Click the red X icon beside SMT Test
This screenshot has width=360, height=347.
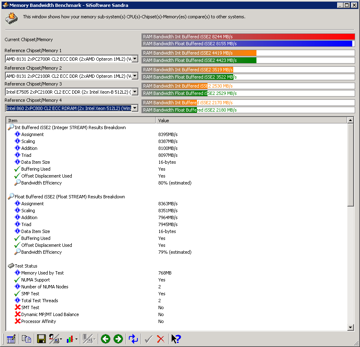[x=18, y=307]
